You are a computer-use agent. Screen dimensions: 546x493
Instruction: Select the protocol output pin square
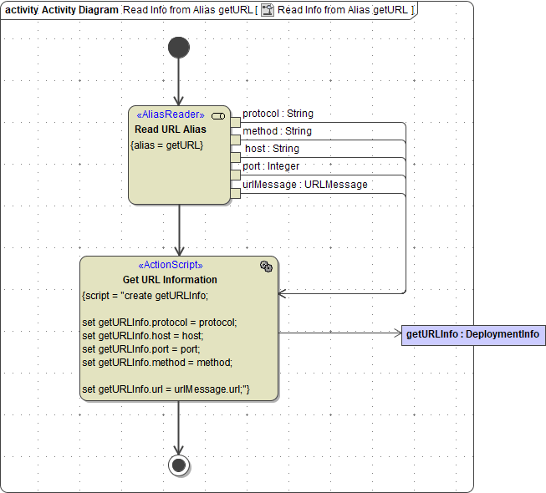coord(235,123)
